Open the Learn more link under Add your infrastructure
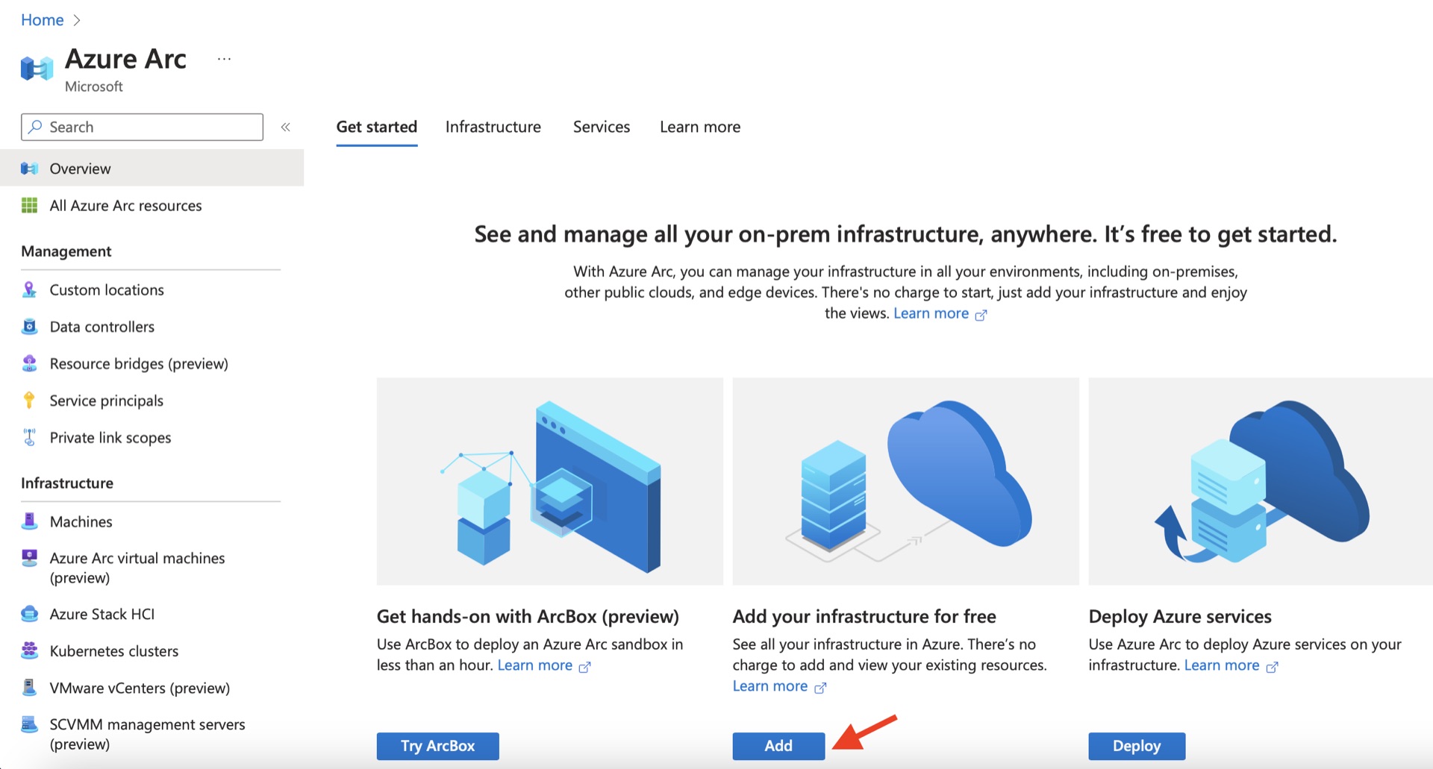1433x769 pixels. click(769, 685)
